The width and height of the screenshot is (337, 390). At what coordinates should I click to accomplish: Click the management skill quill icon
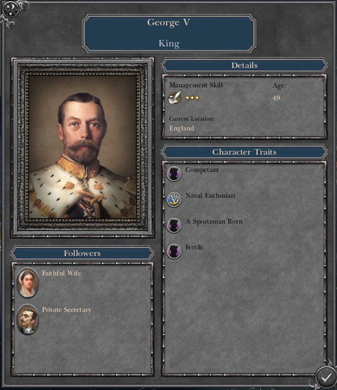coord(175,97)
